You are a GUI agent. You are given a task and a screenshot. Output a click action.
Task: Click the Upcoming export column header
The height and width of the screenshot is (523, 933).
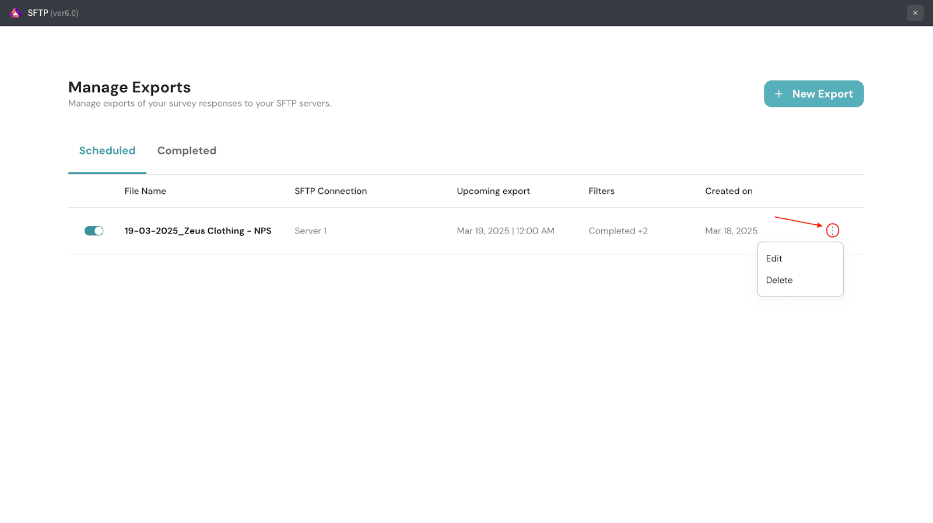click(493, 191)
